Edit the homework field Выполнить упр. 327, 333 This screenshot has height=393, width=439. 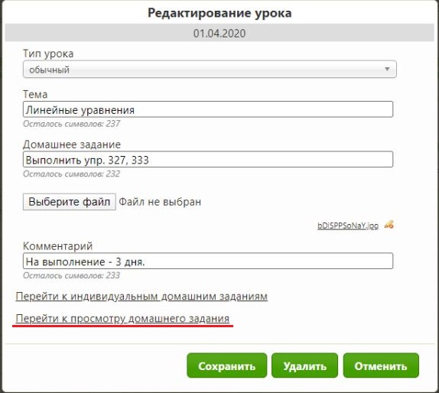tap(208, 159)
